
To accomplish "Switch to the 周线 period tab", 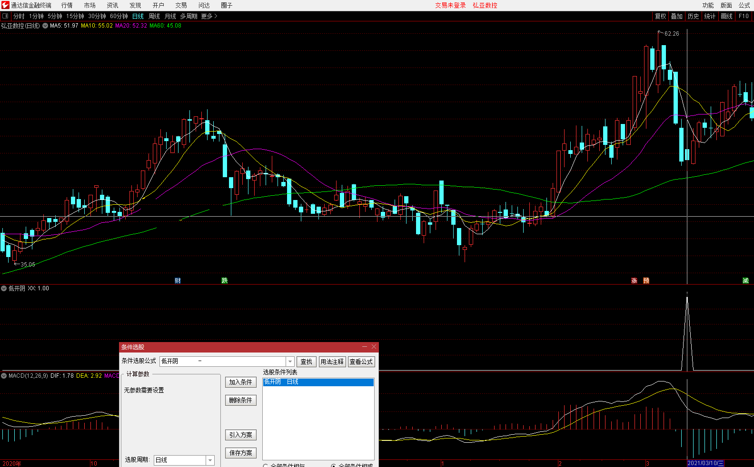I will 154,16.
